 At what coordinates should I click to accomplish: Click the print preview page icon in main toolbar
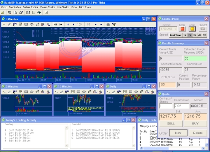15,12
